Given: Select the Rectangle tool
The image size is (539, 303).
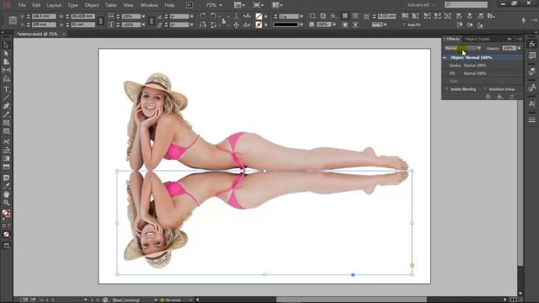Looking at the screenshot, I should (6, 131).
